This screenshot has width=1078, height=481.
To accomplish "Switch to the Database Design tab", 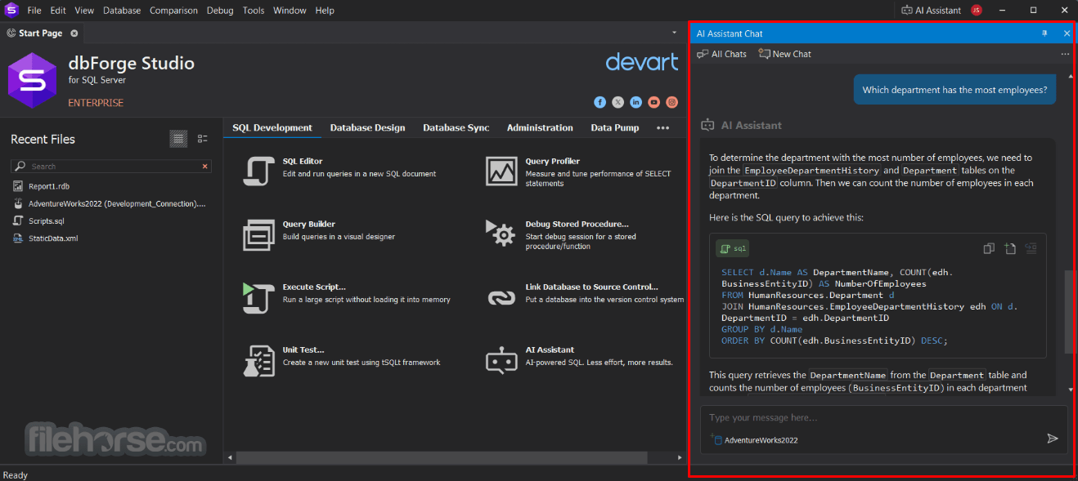I will coord(367,128).
